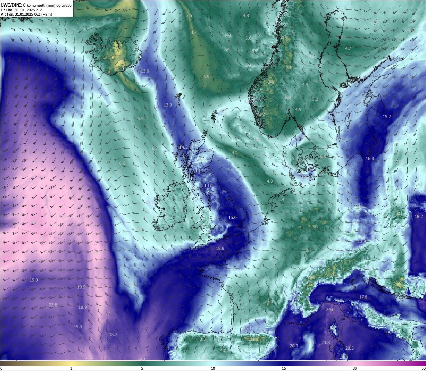The height and width of the screenshot is (371, 426).
Task: Click the 15 tick label on the color scale
Action: tap(284, 368)
